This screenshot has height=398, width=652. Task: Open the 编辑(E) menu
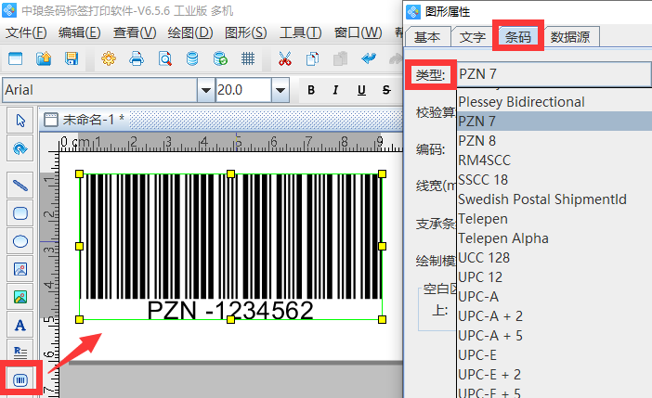[x=80, y=32]
